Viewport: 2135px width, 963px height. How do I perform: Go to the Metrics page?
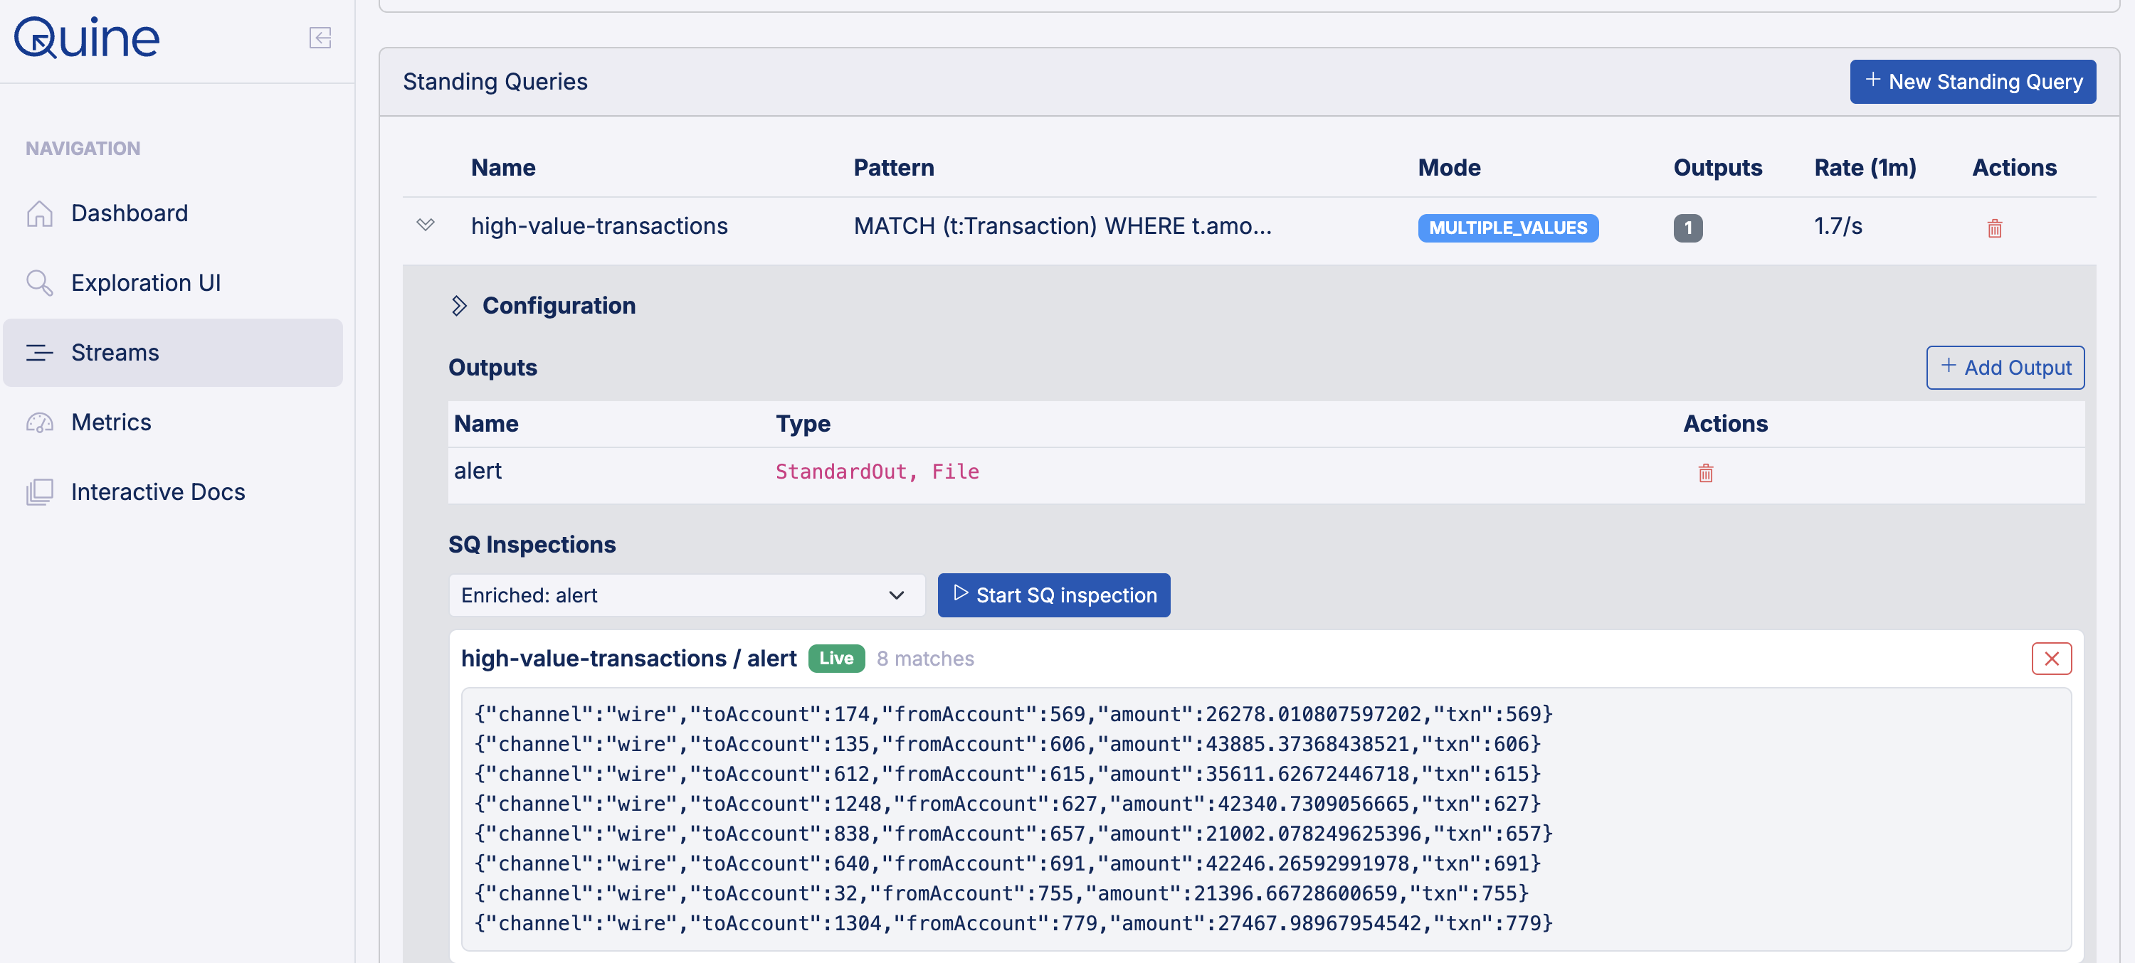(x=173, y=422)
